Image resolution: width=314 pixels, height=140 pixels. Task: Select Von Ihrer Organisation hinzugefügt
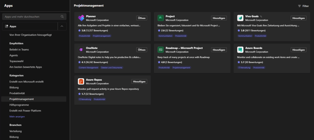pos(31,35)
